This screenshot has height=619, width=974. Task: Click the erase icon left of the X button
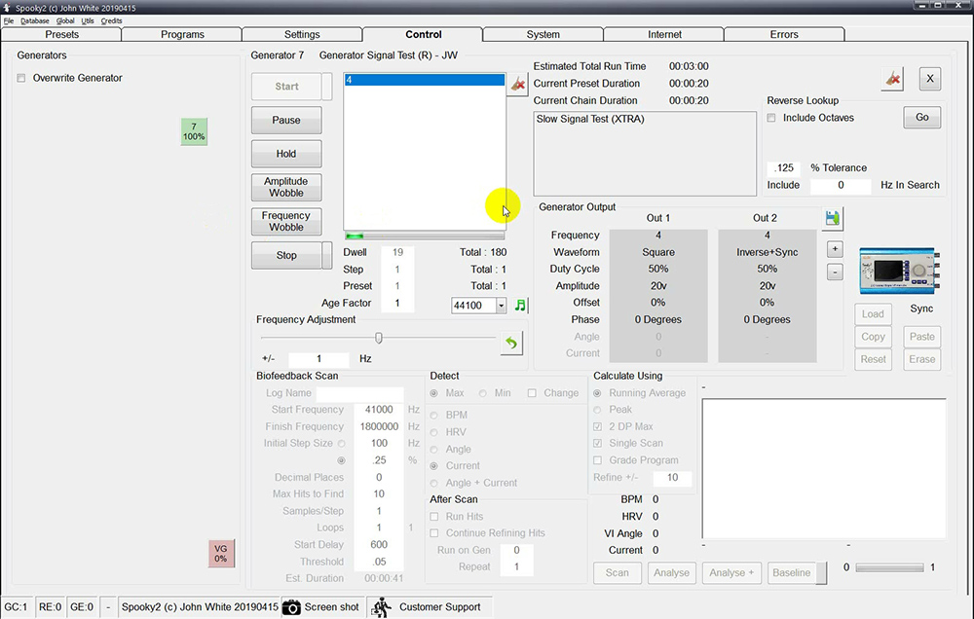click(891, 80)
